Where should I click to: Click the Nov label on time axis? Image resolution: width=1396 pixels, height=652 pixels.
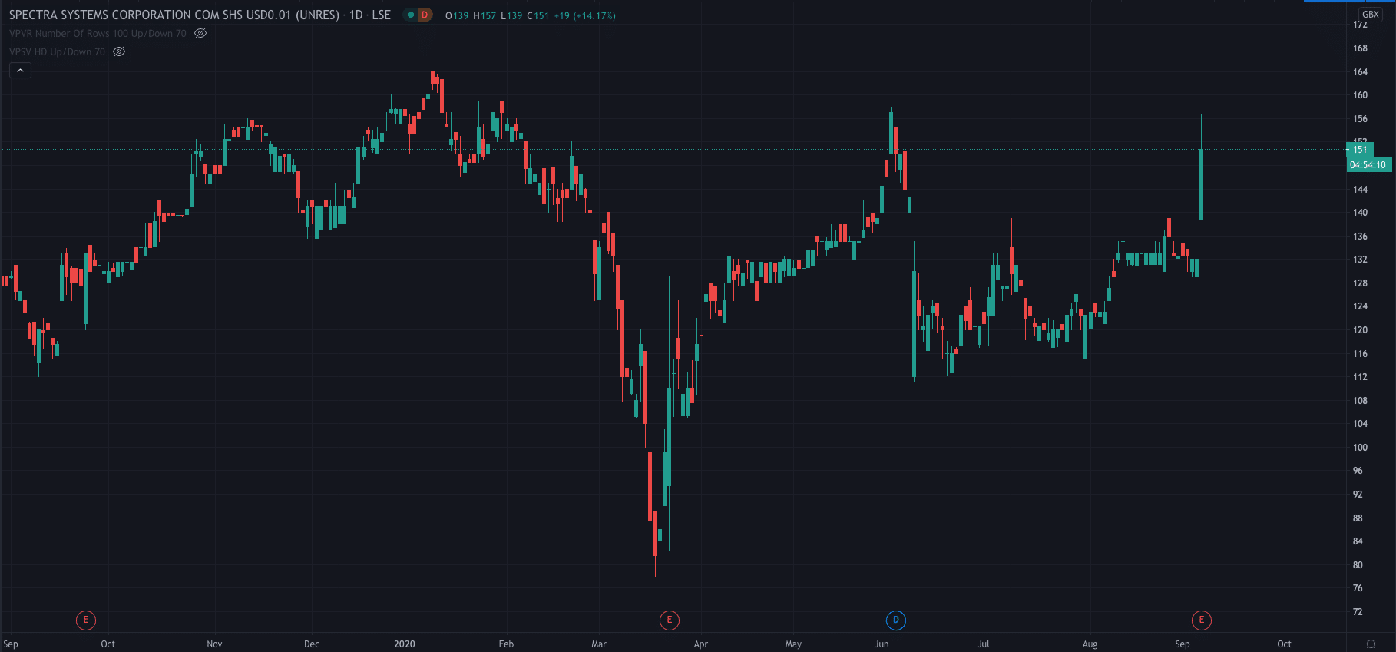click(214, 644)
